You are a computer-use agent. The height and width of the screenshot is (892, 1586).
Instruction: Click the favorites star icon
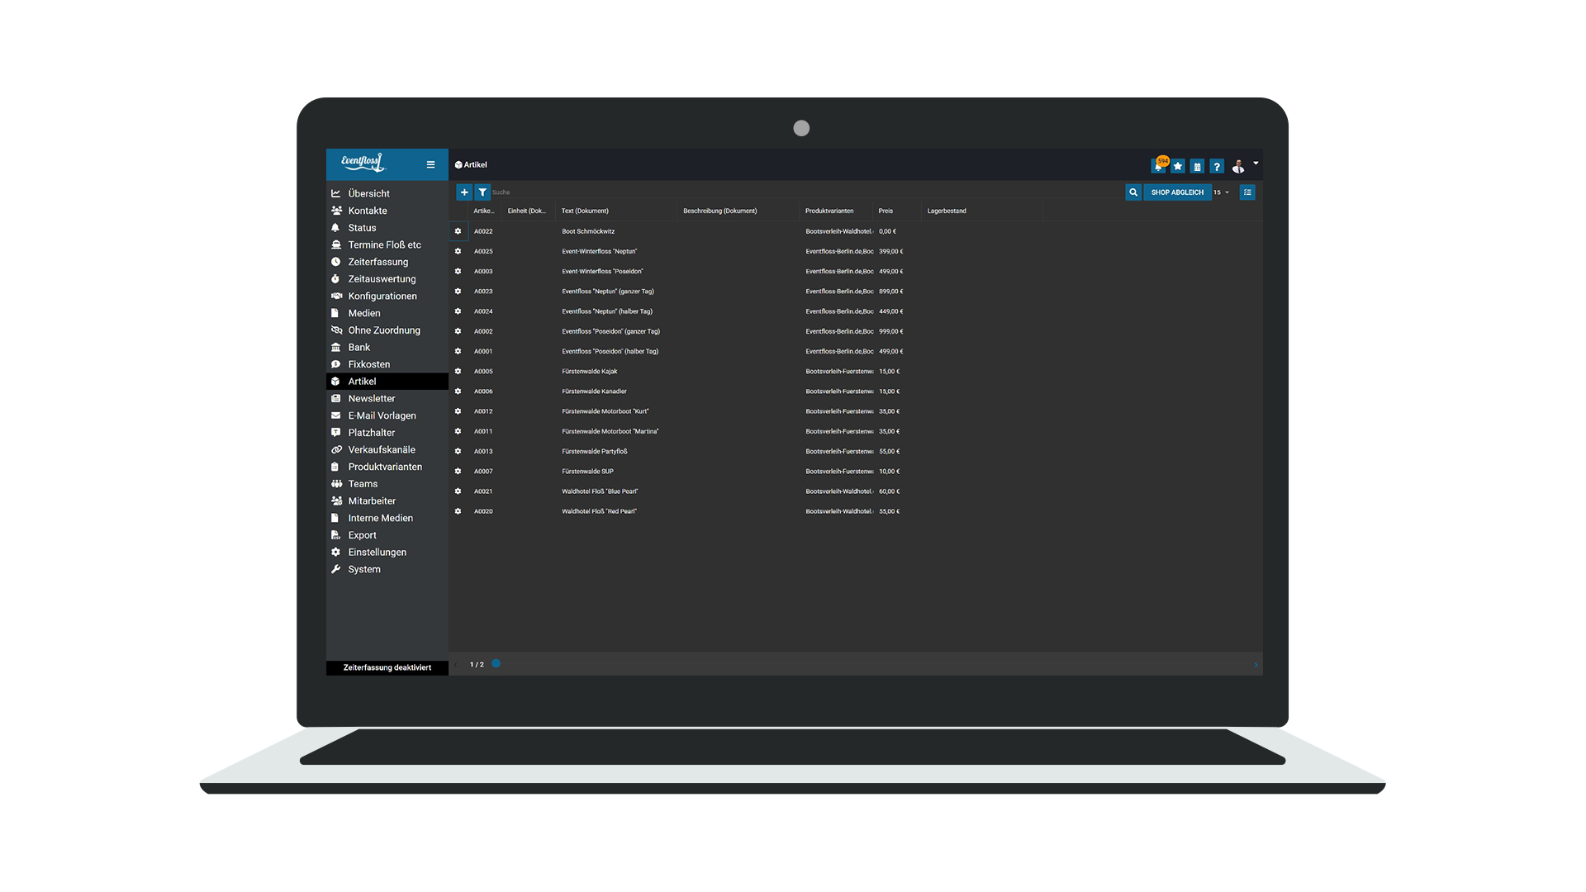[x=1178, y=167]
